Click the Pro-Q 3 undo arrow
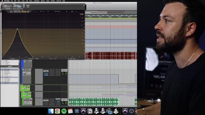This screenshot has width=205, height=115. pos(35,11)
